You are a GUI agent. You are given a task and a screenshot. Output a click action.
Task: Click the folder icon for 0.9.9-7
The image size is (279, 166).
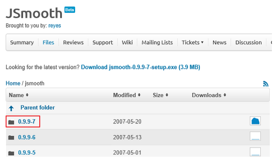11,122
